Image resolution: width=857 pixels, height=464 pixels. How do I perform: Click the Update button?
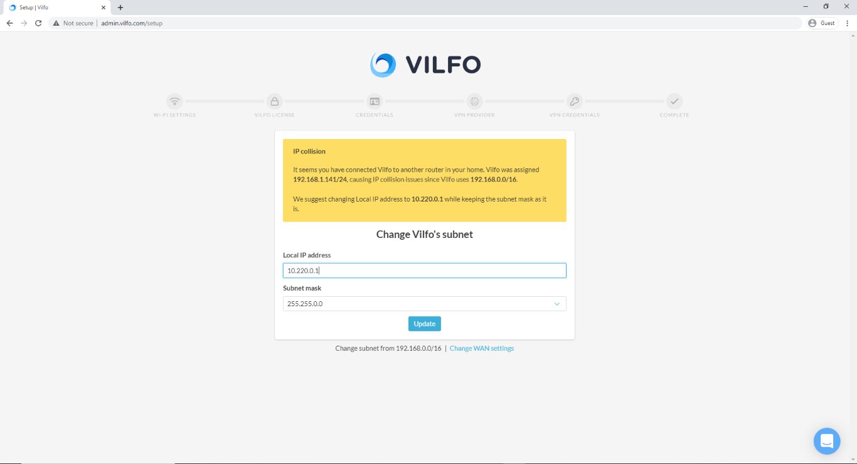(x=425, y=324)
